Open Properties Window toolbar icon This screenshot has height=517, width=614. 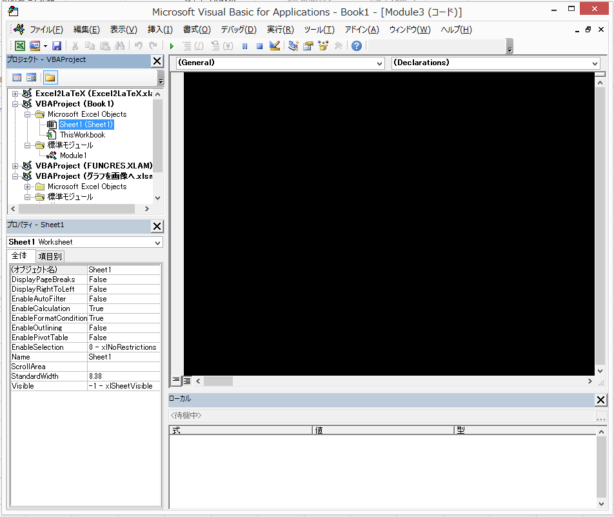point(308,46)
